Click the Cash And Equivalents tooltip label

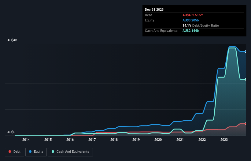pos(161,31)
